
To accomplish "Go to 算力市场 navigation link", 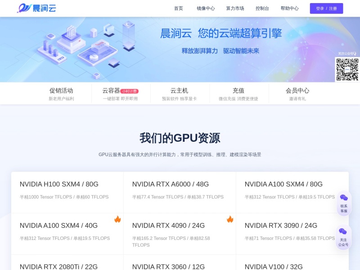I will pos(235,9).
